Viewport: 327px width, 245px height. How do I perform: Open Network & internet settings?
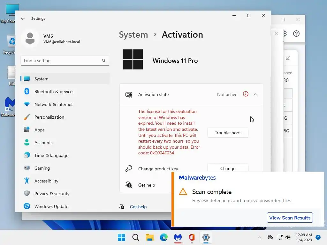click(65, 104)
